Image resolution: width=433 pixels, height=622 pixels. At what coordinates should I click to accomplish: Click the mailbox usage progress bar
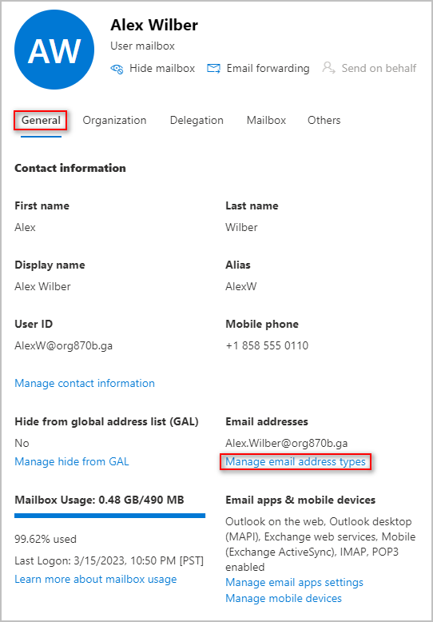pos(109,516)
